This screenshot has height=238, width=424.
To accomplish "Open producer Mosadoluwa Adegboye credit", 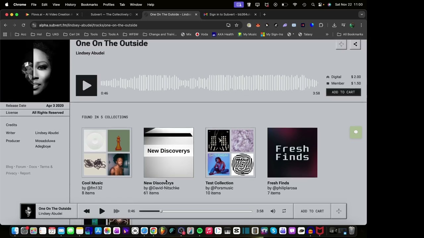I will click(x=45, y=143).
